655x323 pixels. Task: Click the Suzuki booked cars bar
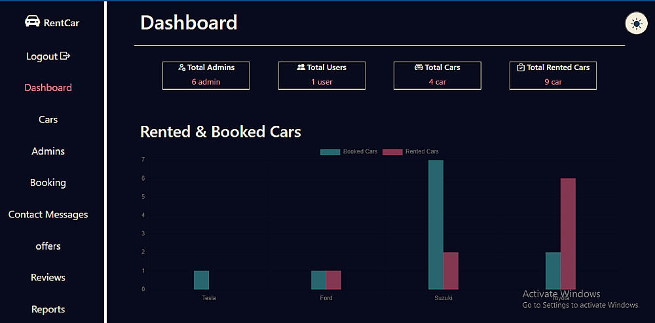[x=436, y=224]
